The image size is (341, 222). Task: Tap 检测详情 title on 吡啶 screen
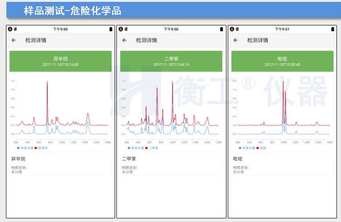tap(258, 40)
